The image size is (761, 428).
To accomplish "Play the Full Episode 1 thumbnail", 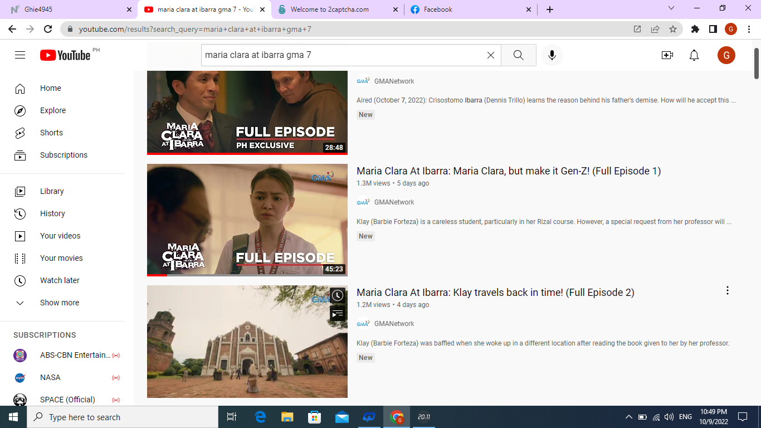I will tap(247, 220).
